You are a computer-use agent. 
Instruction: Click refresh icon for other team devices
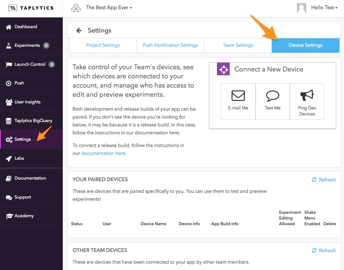click(314, 250)
